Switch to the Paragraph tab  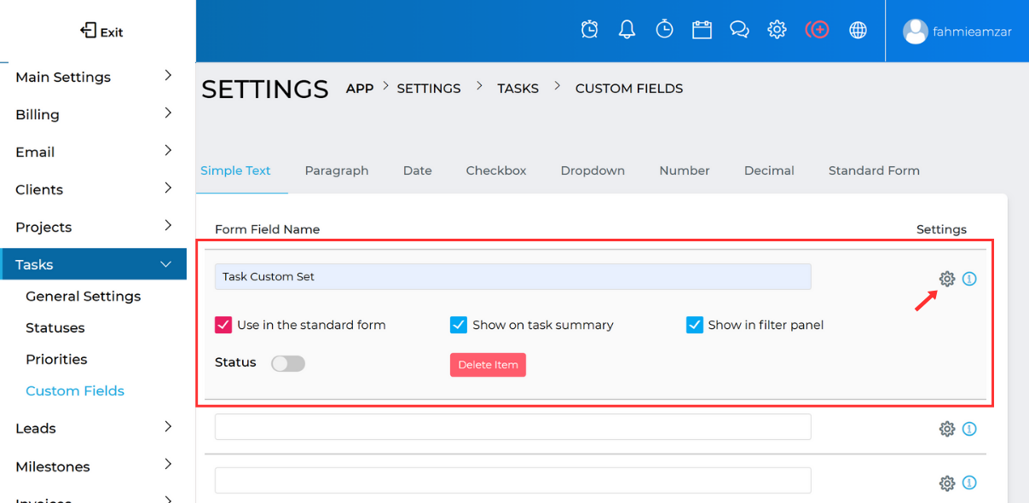tap(337, 171)
